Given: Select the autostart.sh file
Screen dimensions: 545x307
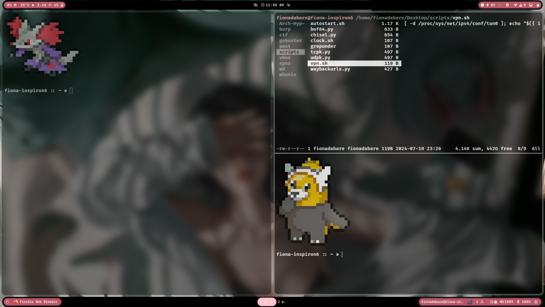Looking at the screenshot, I should 354,24.
